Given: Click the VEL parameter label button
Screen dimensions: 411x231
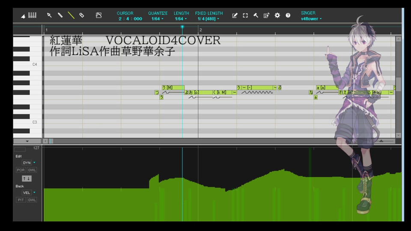Looking at the screenshot, I should pos(27,192).
